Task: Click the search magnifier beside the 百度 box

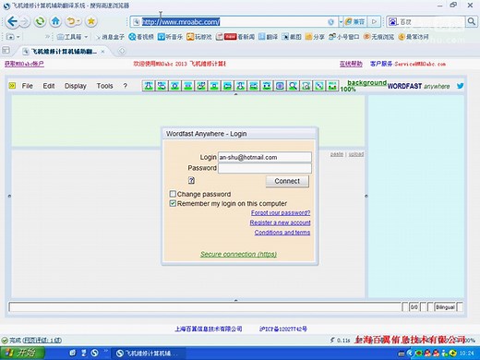Action: tap(472, 21)
